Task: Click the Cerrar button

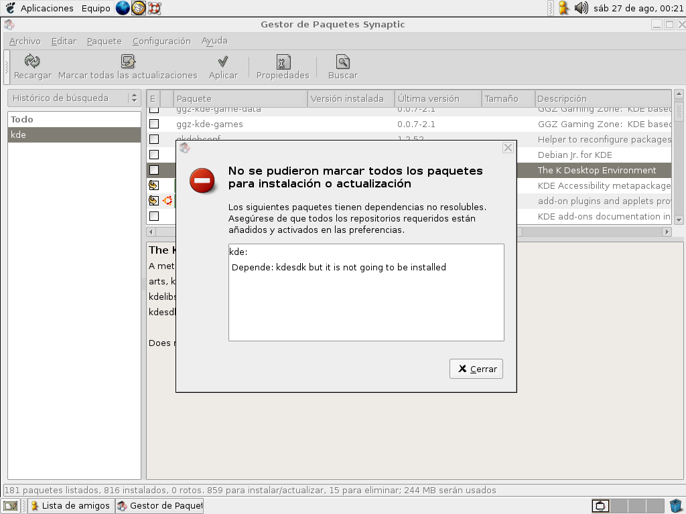Action: tap(476, 369)
